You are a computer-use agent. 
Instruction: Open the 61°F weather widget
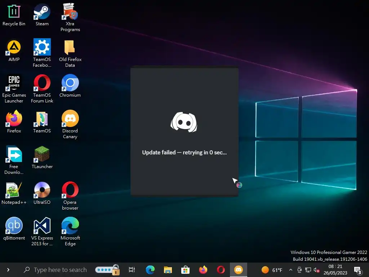[x=272, y=270]
